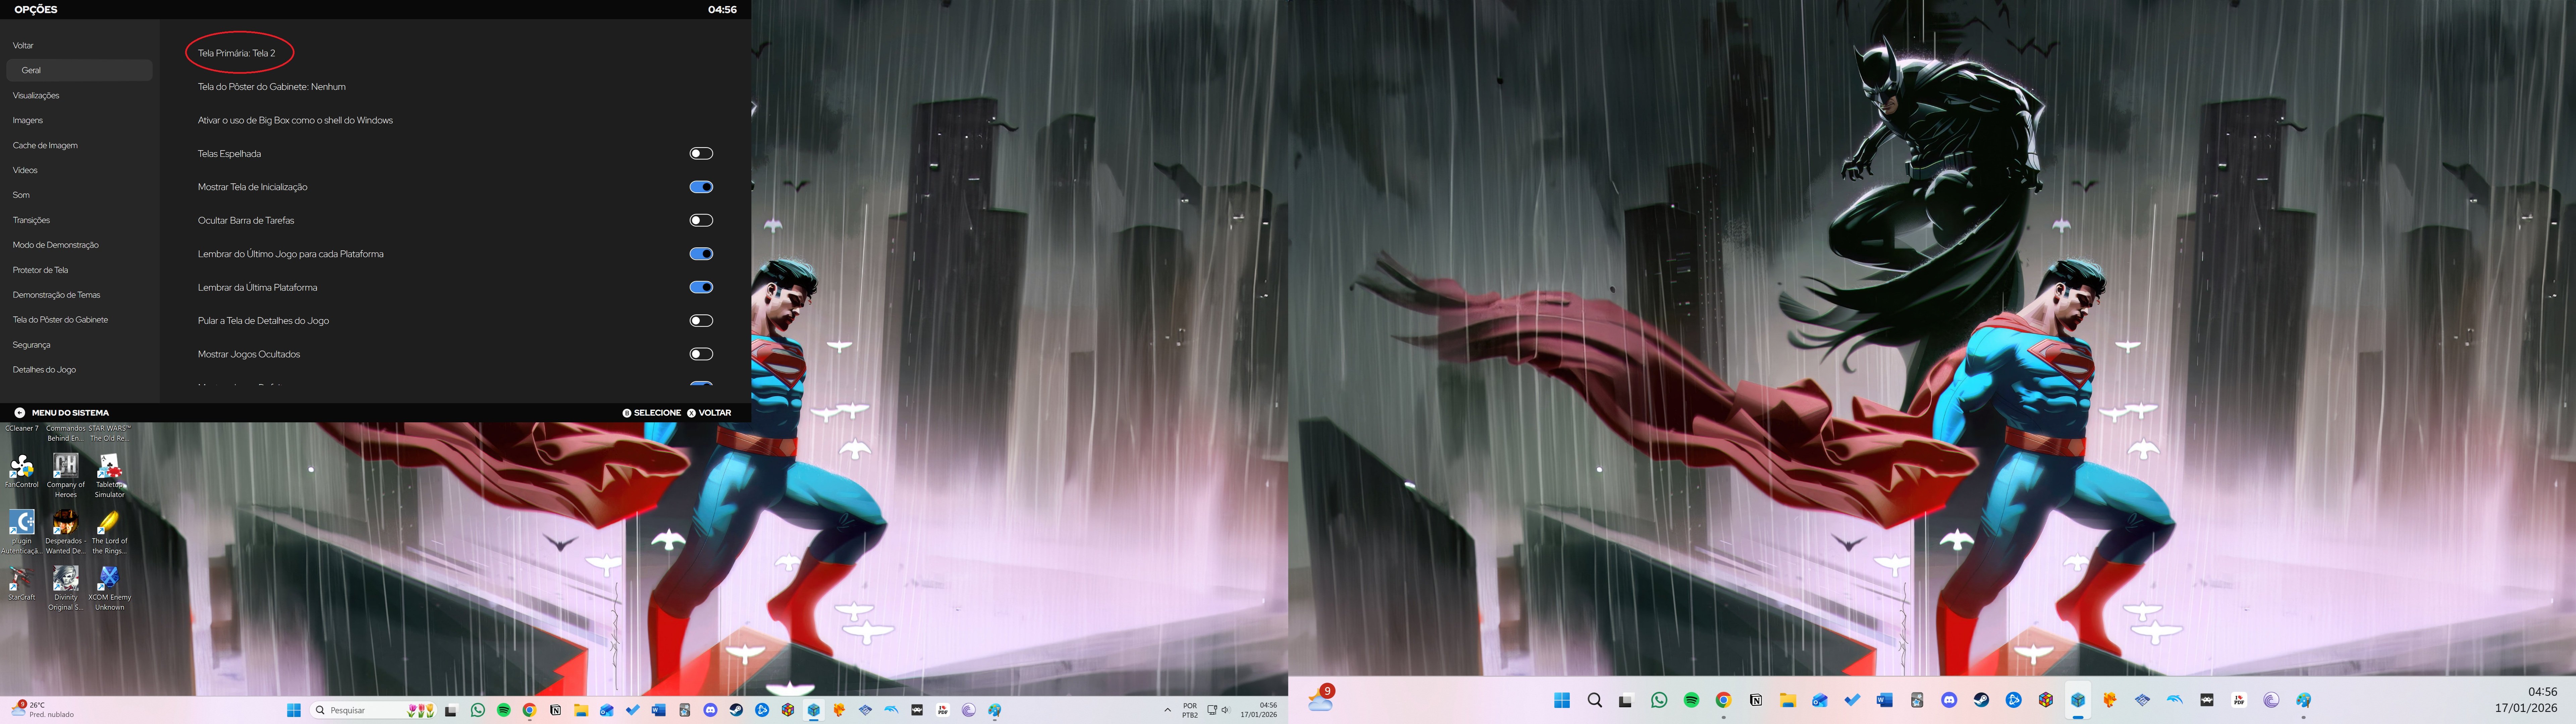
Task: Open the Tela do Pôster do Gabinete: Nenhum selector
Action: pos(272,87)
